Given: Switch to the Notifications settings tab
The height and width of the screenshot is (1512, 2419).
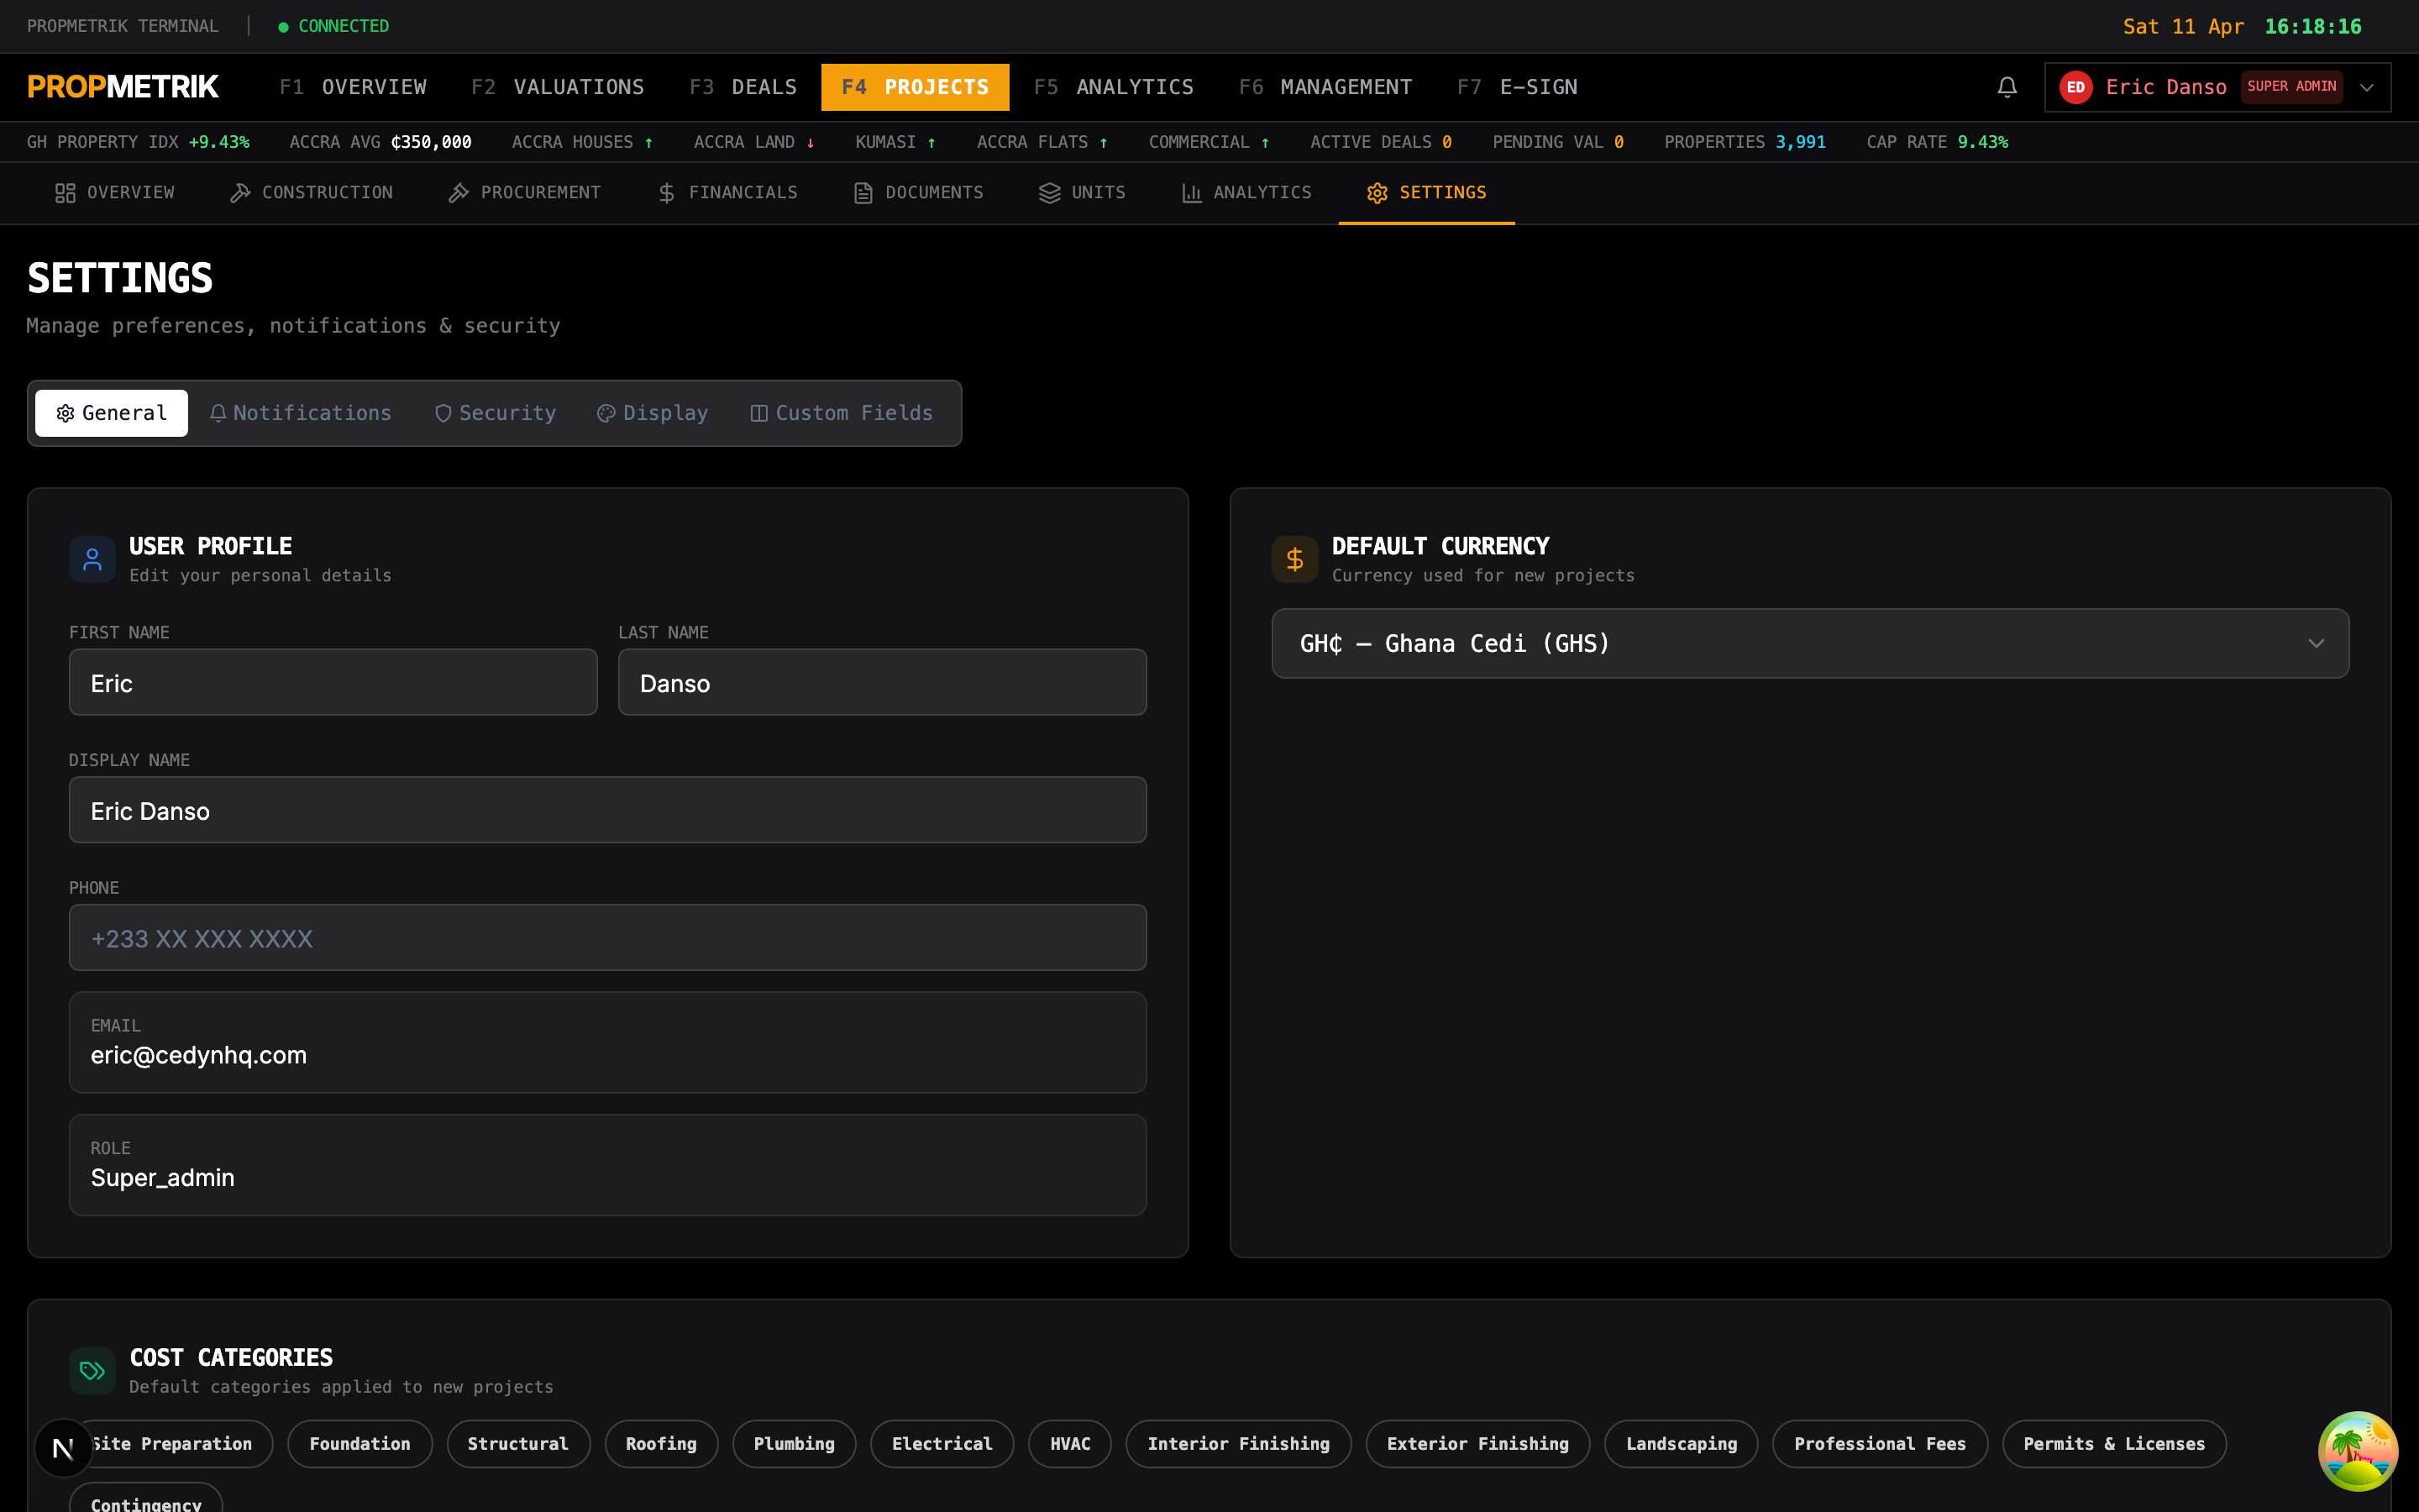Looking at the screenshot, I should pos(301,413).
